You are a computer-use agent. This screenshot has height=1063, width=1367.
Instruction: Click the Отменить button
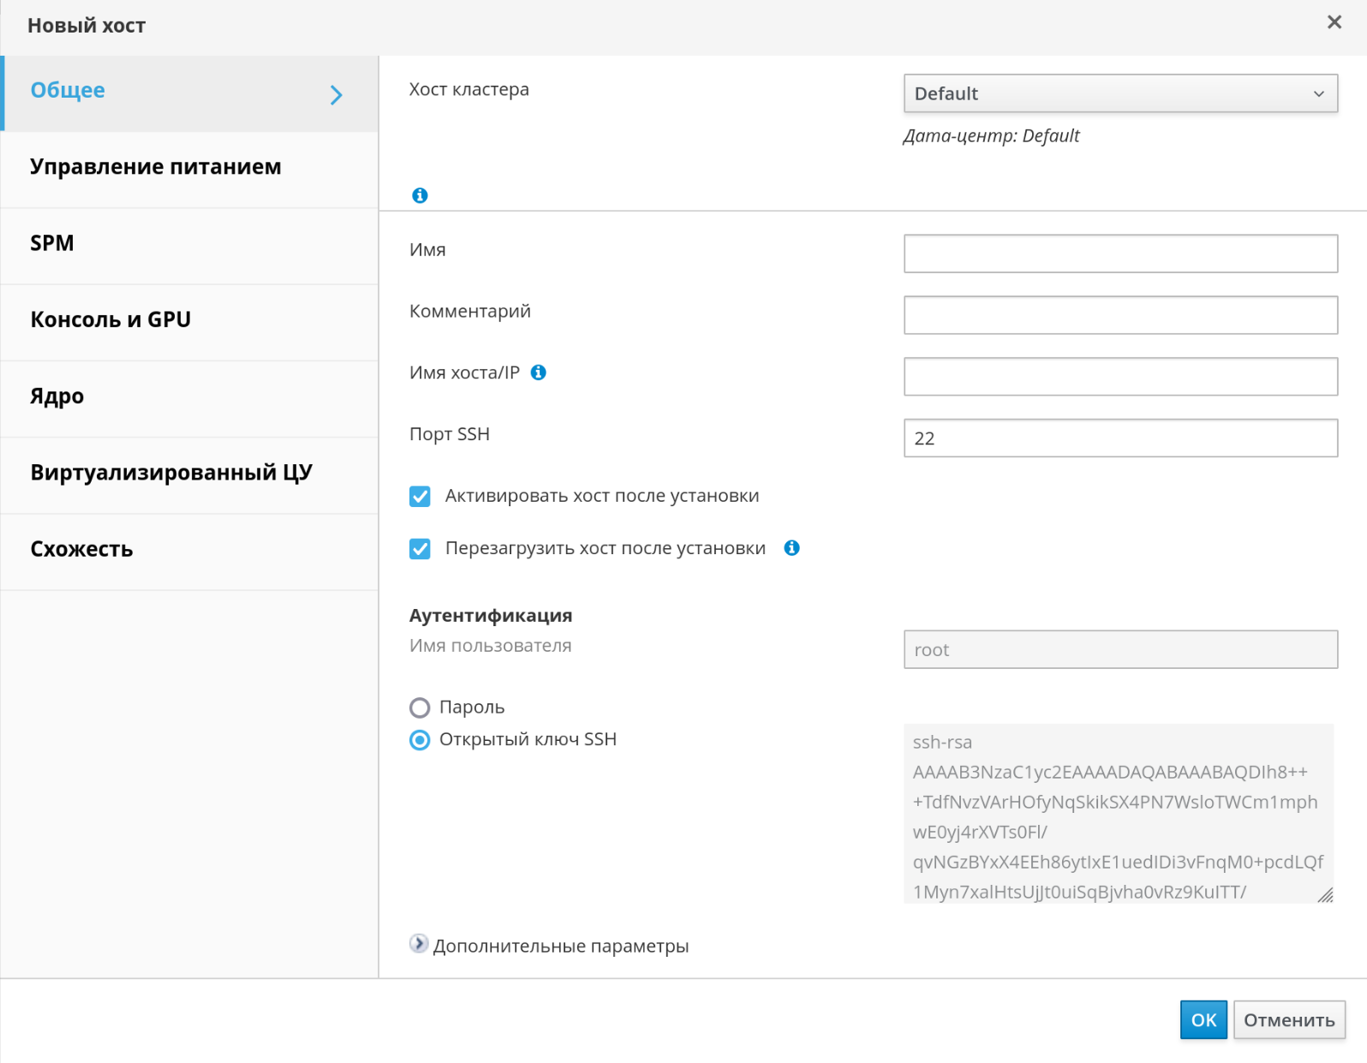pyautogui.click(x=1288, y=1019)
